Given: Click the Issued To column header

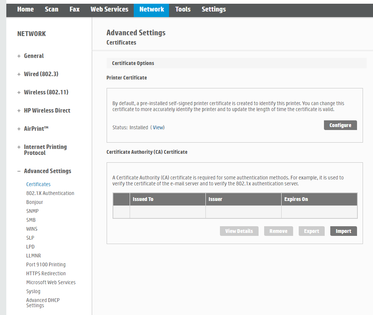Looking at the screenshot, I should coord(168,199).
